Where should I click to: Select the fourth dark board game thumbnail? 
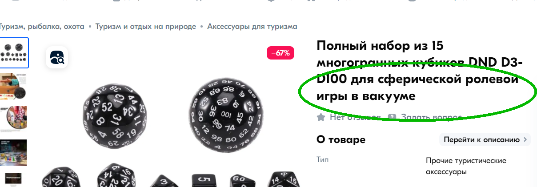point(13,153)
